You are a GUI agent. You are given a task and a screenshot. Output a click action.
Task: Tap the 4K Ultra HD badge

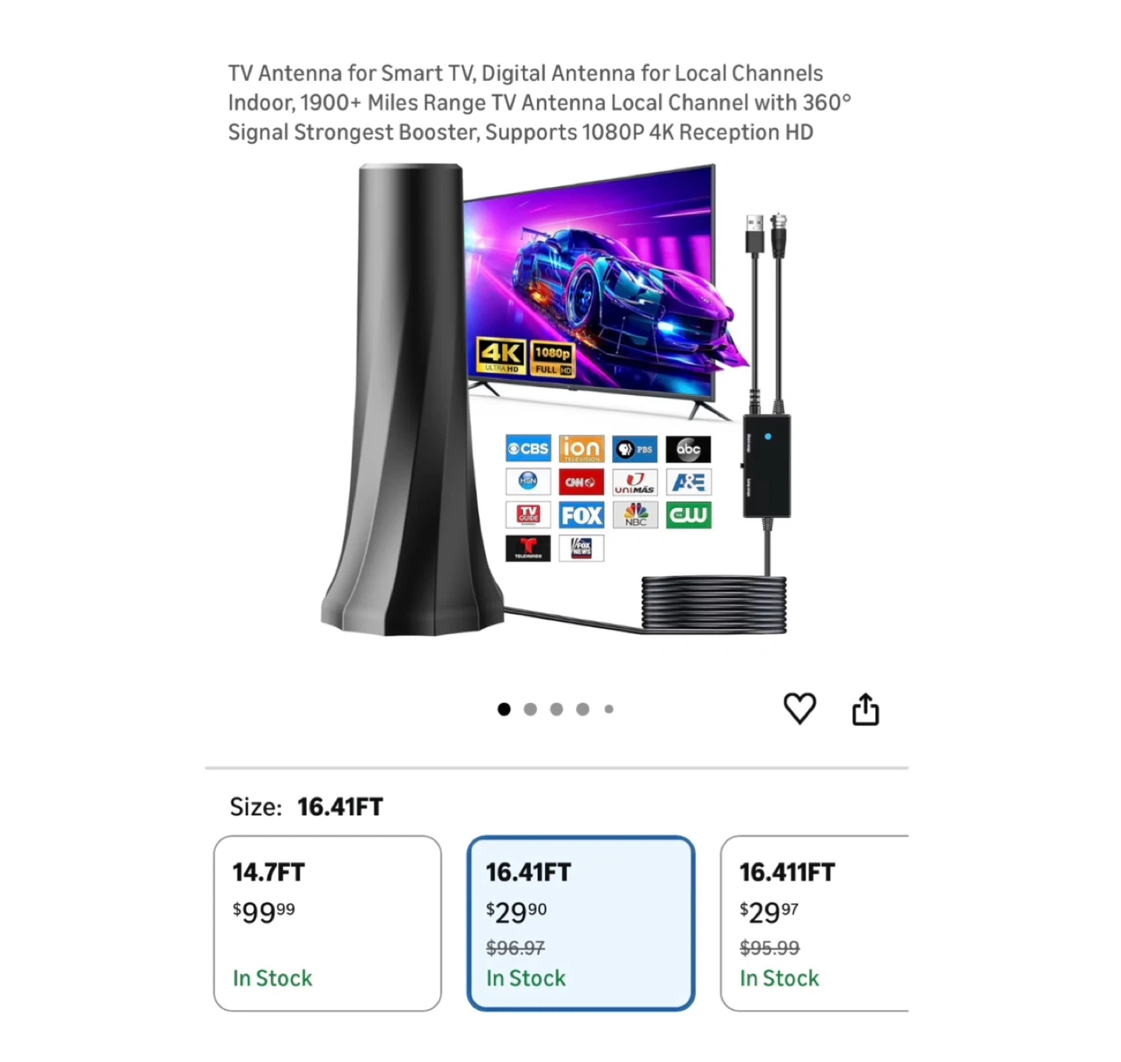tap(501, 357)
